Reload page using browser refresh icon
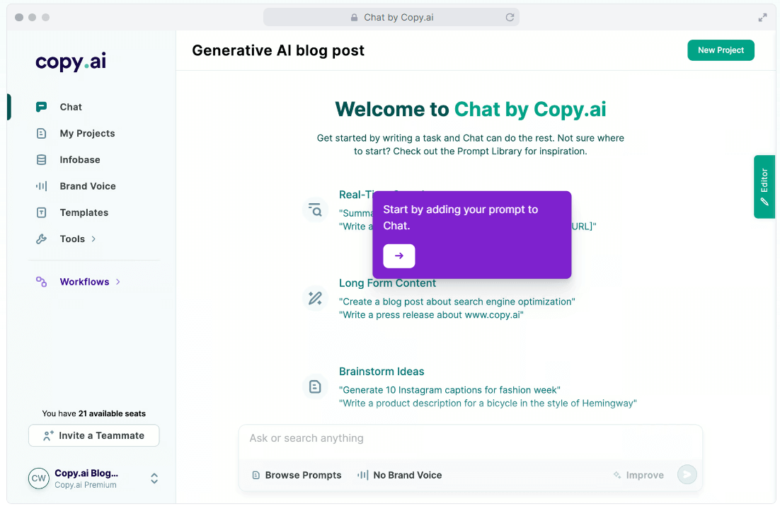 coord(510,17)
